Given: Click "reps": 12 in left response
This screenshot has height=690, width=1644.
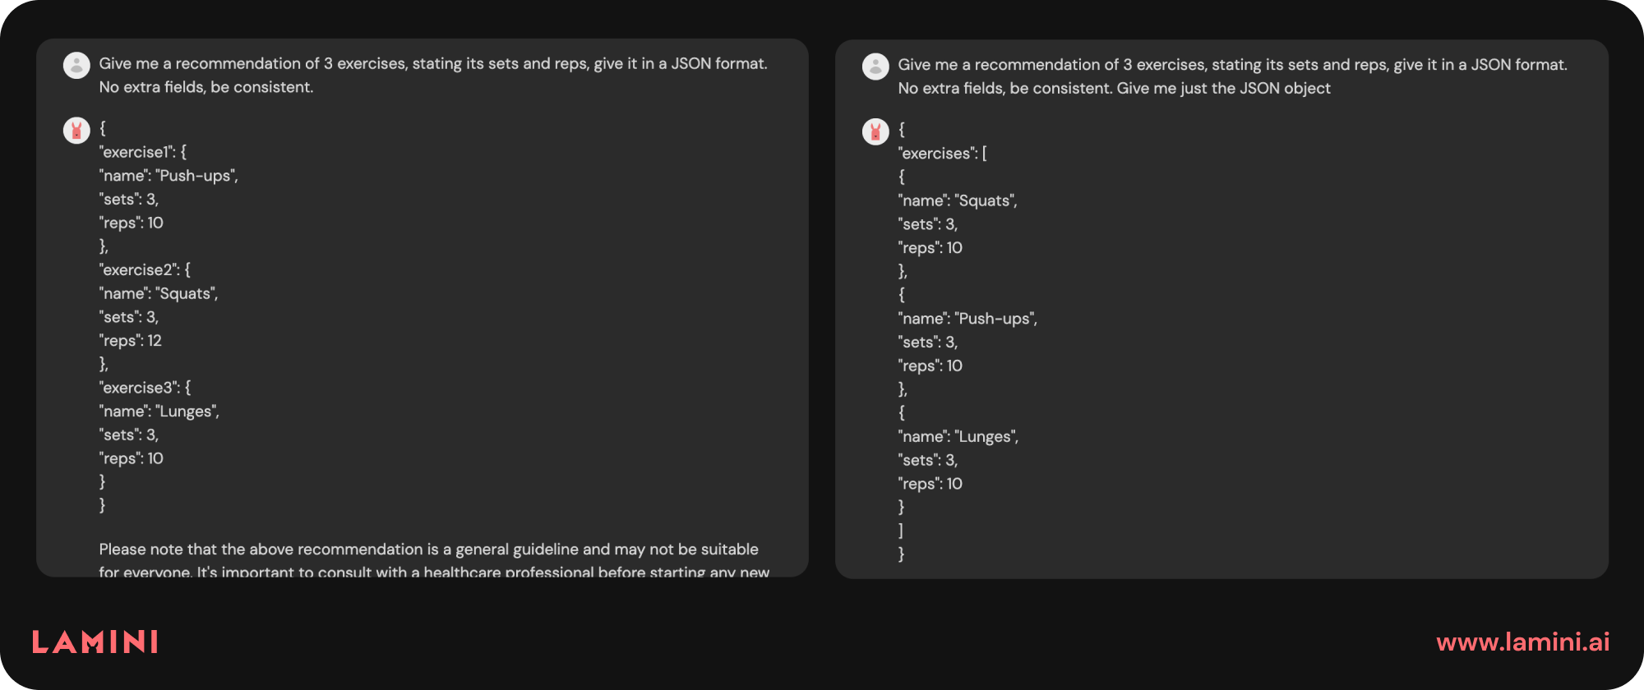Looking at the screenshot, I should click(x=131, y=341).
